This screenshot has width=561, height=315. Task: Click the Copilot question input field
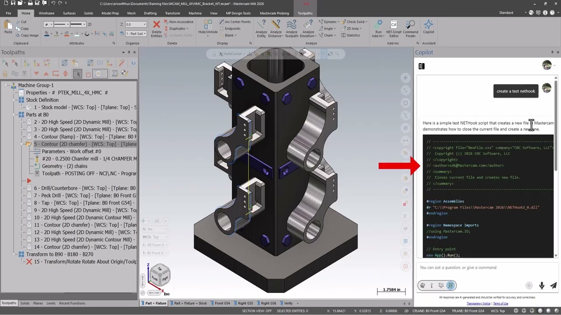(x=486, y=267)
